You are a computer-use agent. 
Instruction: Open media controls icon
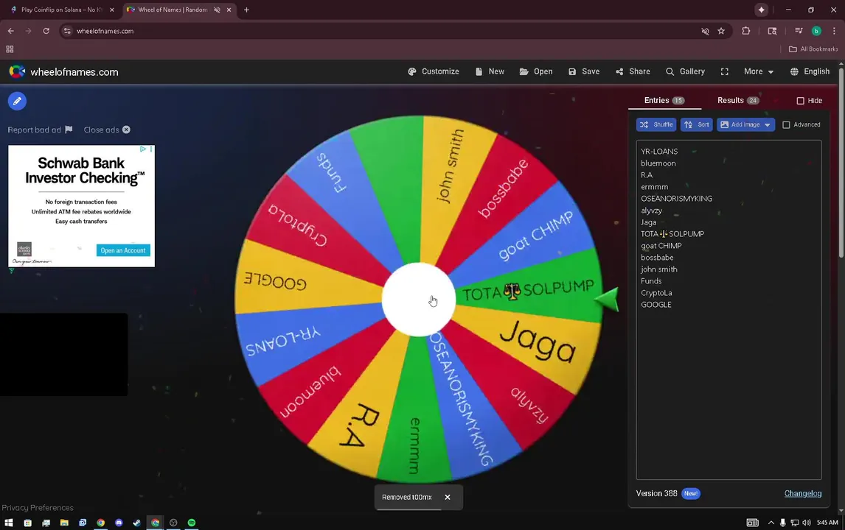799,31
